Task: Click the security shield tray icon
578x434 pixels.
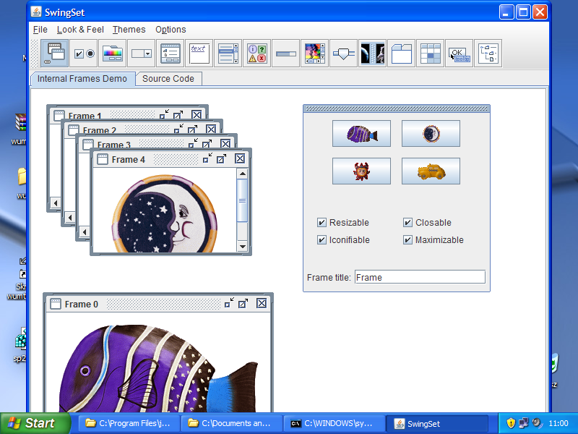Action: (511, 423)
